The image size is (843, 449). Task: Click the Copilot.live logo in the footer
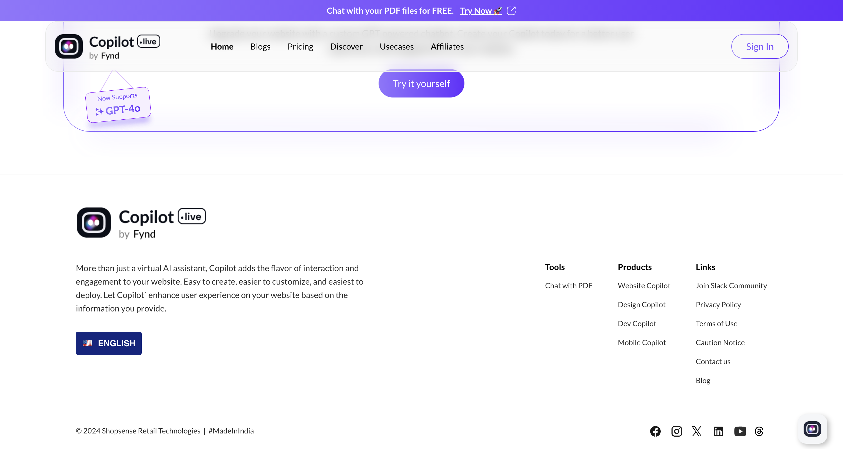click(x=141, y=223)
